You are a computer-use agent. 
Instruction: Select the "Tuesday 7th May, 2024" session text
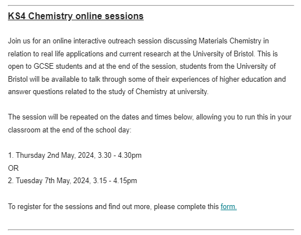click(53, 181)
